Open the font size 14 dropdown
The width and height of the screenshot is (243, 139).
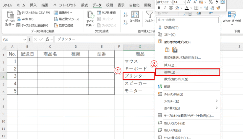tap(184, 2)
